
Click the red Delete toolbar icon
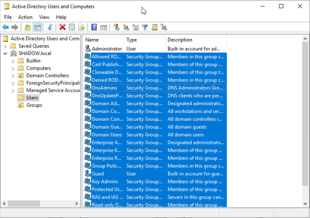[62, 27]
